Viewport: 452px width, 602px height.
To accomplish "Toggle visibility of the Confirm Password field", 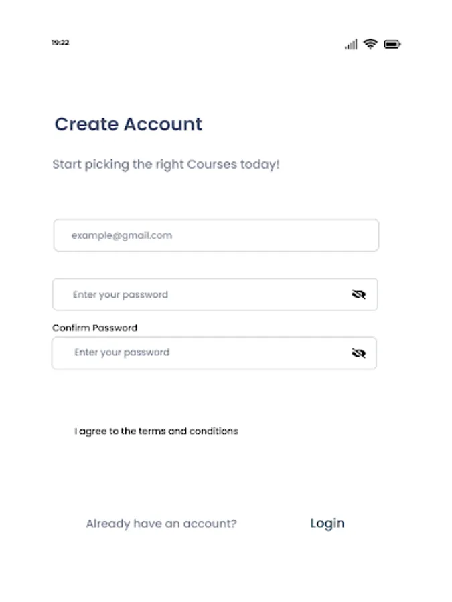I will (359, 353).
